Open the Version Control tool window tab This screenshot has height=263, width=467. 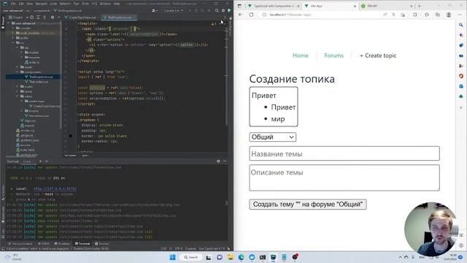pyautogui.click(x=20, y=243)
